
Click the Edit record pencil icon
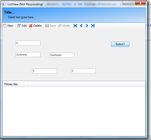(x=19, y=26)
